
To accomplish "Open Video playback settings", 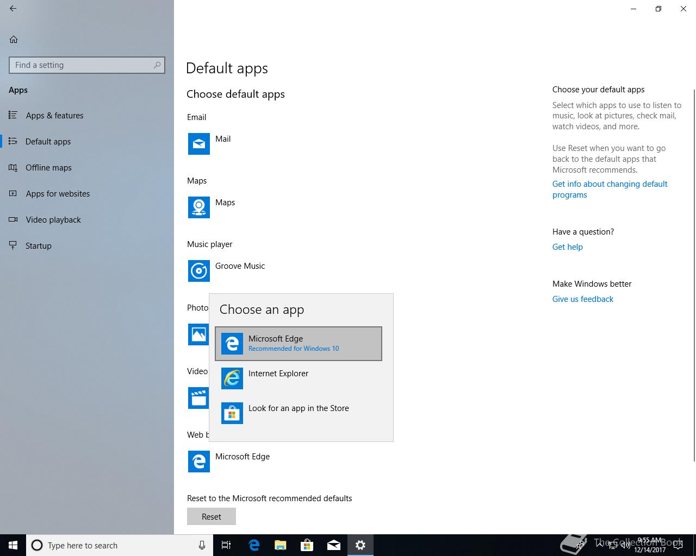I will point(87,220).
